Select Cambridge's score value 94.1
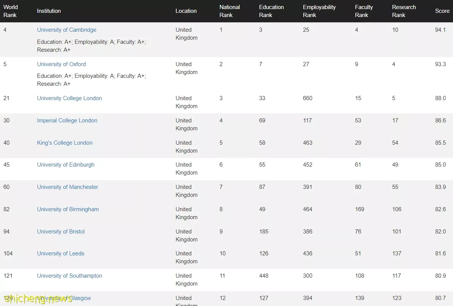 440,30
